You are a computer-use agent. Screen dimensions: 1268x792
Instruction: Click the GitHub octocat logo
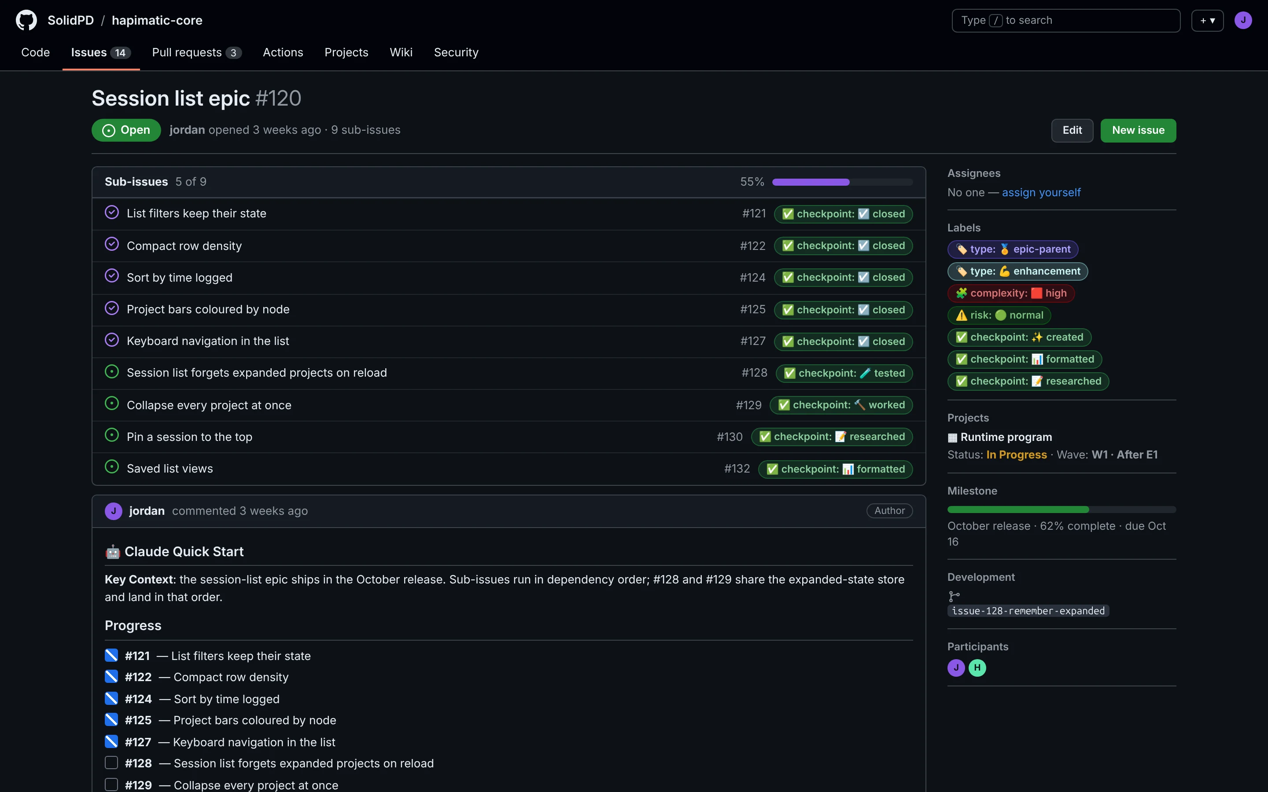(x=26, y=20)
